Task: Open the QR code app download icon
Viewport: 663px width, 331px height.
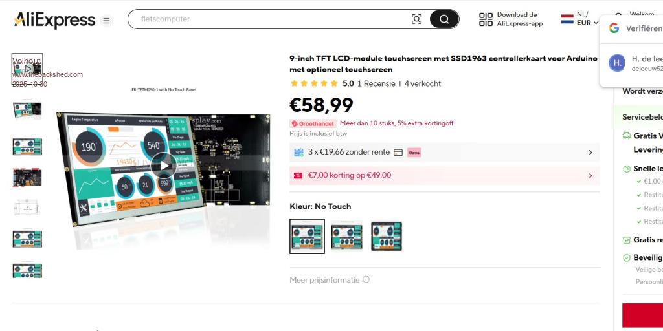Action: (486, 19)
